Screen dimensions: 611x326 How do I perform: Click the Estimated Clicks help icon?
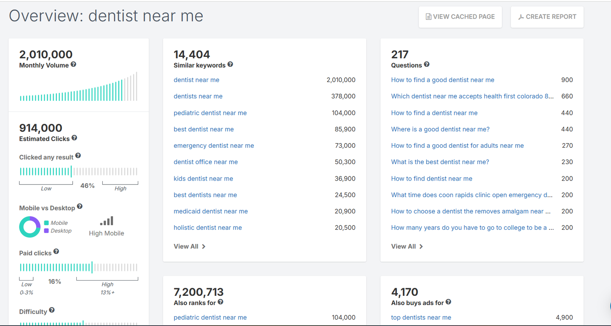coord(74,138)
